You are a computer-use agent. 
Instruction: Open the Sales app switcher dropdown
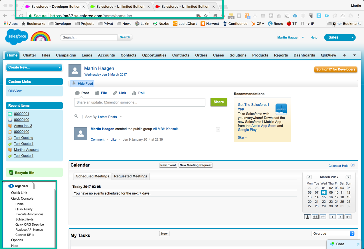pyautogui.click(x=340, y=37)
